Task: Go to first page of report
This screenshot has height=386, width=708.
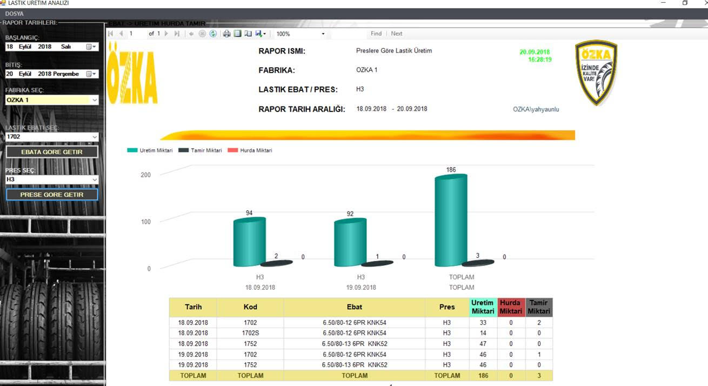Action: [111, 34]
